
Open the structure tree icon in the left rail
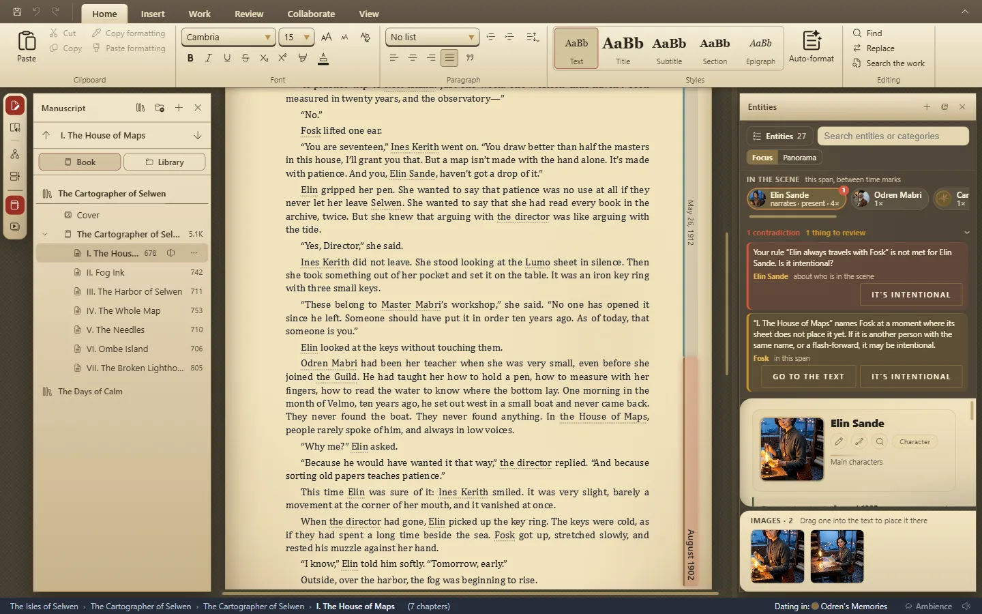[15, 155]
